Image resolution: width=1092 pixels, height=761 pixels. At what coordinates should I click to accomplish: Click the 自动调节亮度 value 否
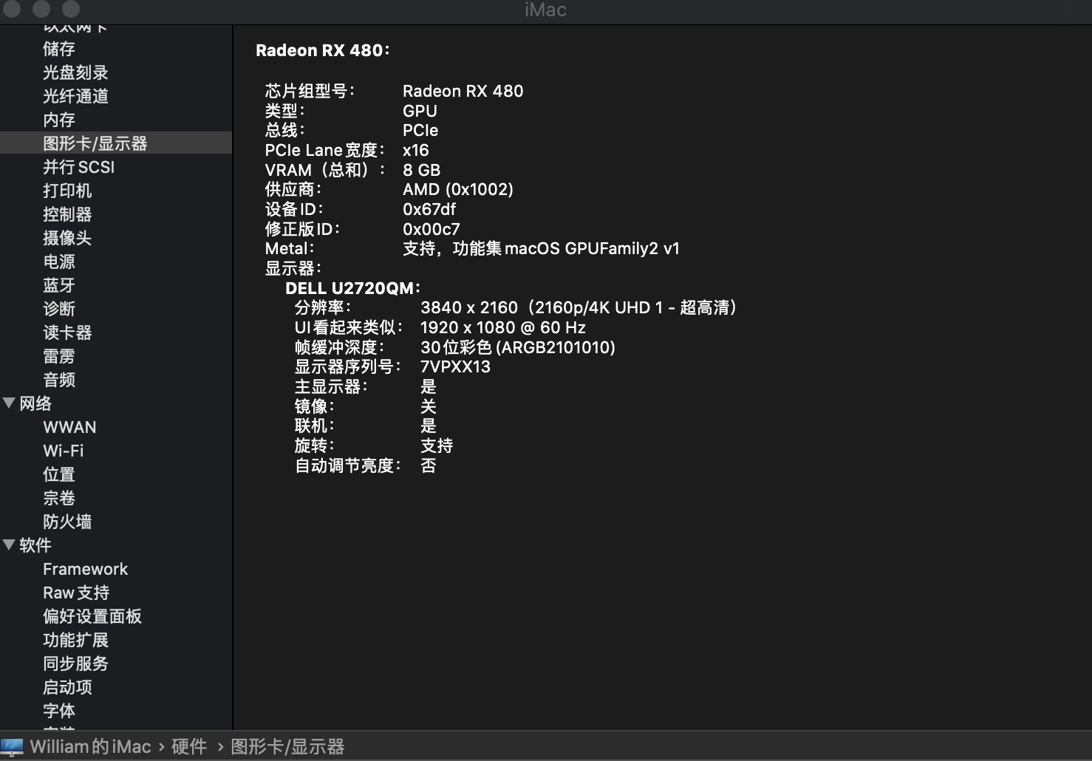point(429,465)
